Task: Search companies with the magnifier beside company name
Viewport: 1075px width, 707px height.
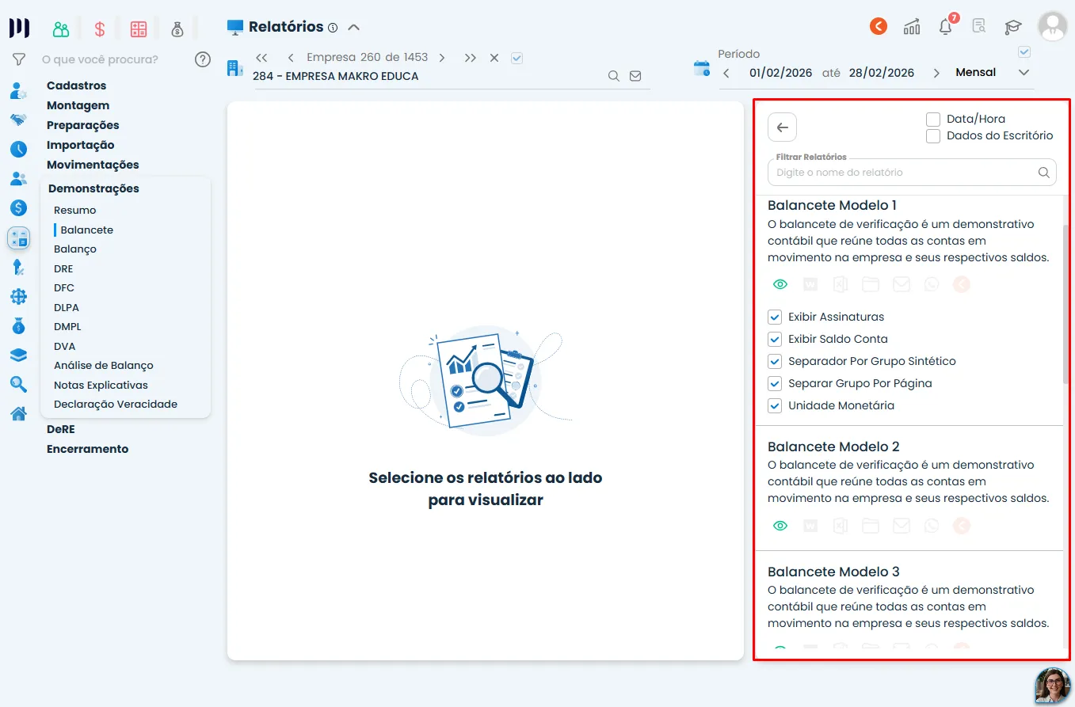Action: pos(614,76)
